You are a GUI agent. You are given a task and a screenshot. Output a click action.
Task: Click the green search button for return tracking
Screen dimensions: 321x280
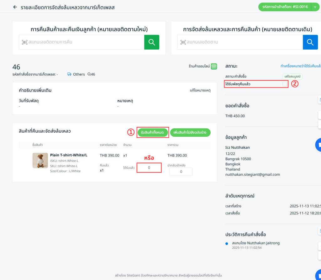point(152,42)
